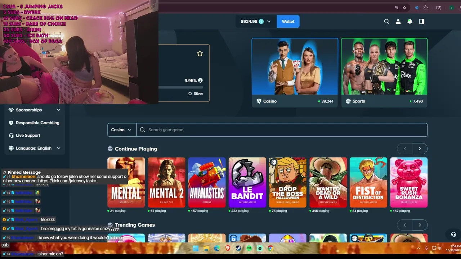Screen dimensions: 461x259
Task: Show next Trending Games
Action: [420, 225]
